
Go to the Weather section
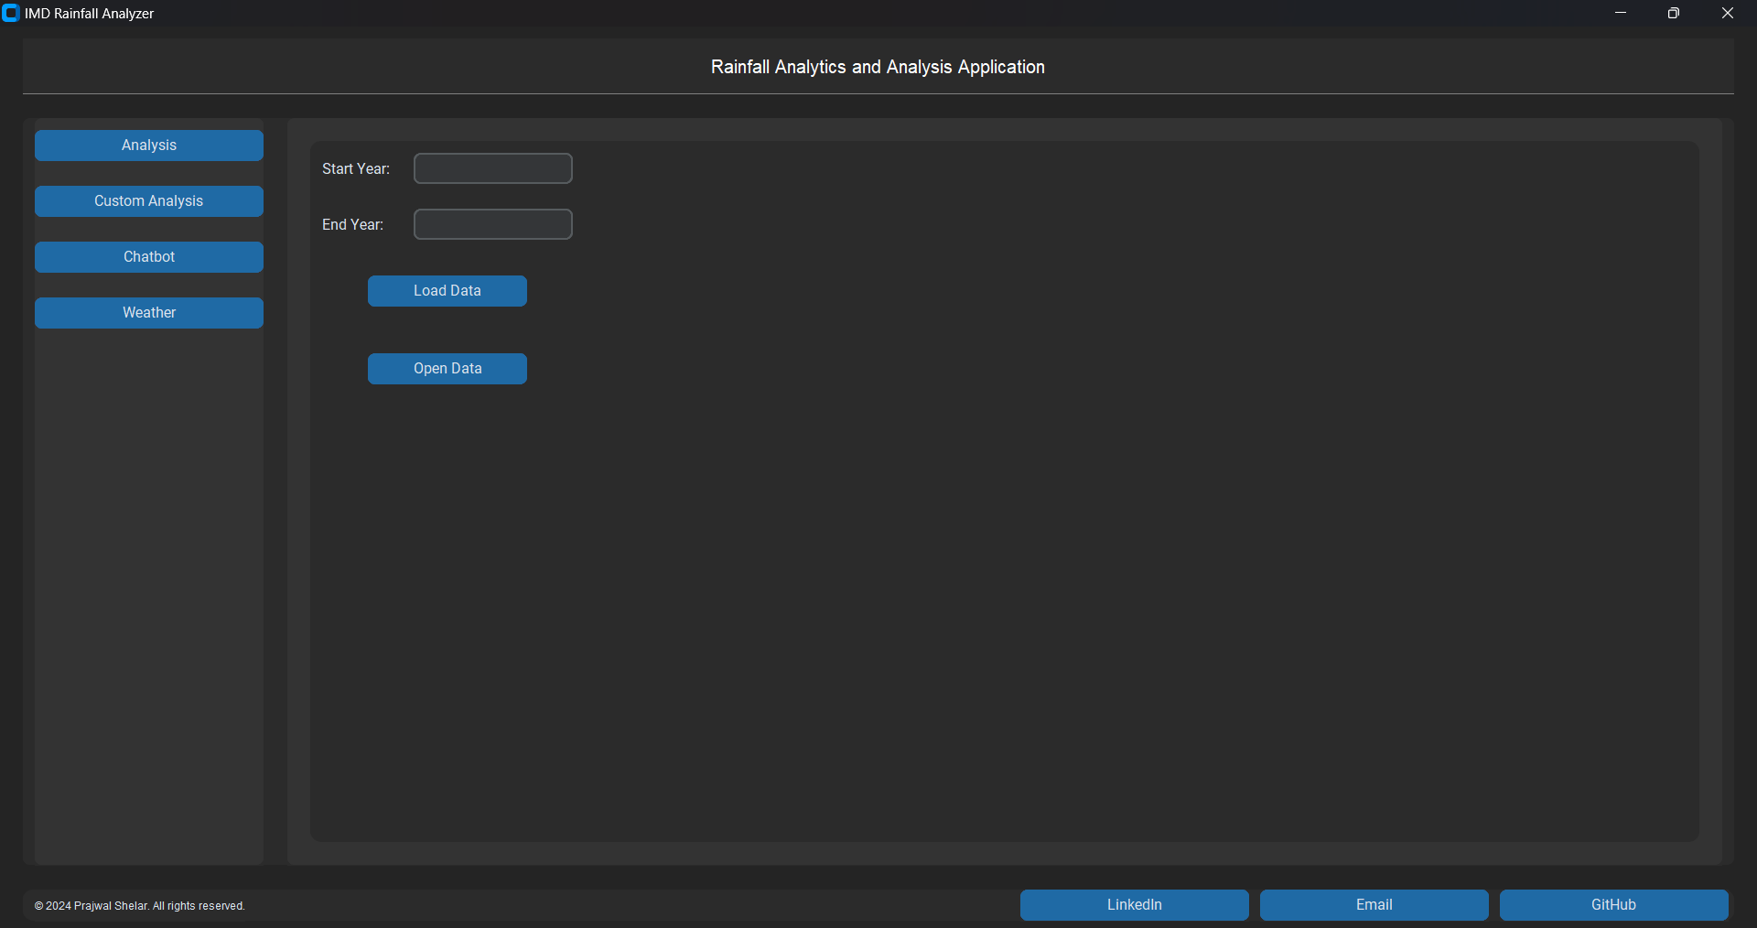click(x=149, y=313)
